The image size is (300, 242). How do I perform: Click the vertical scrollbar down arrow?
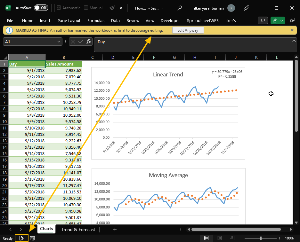tap(296, 222)
